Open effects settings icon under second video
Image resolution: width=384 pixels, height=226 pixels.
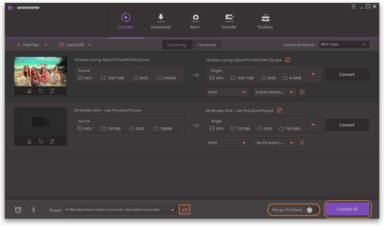pos(52,141)
